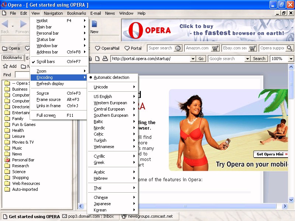
Task: Expand the Cyrillic encoding submenu
Action: point(112,156)
